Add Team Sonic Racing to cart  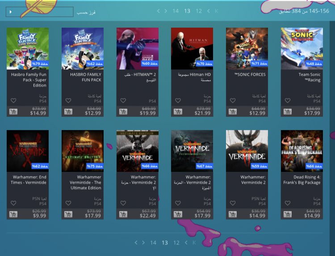click(288, 111)
